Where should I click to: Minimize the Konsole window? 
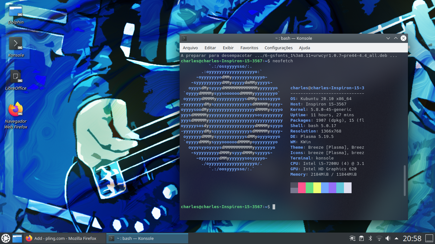388,38
